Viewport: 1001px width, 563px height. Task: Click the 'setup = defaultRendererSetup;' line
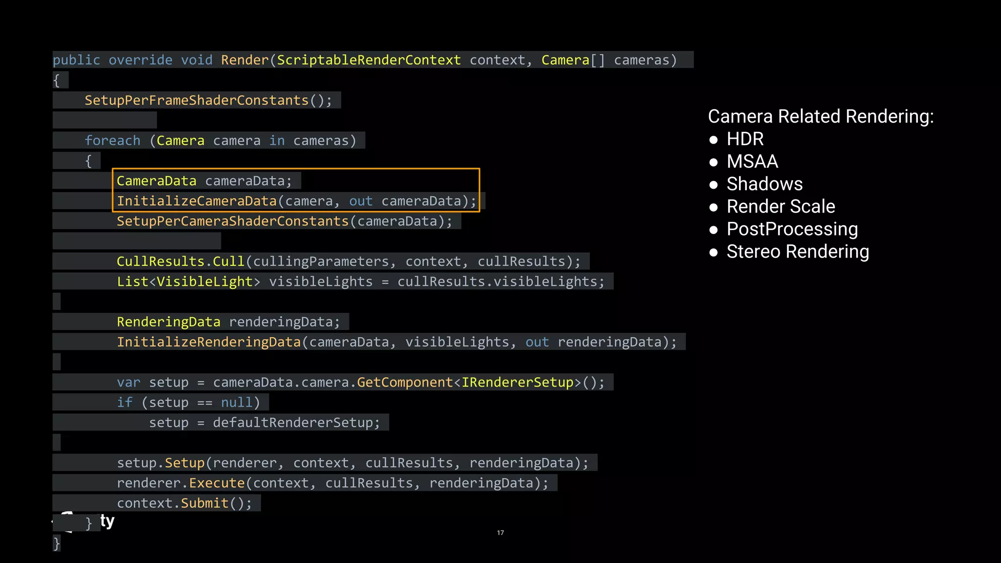click(x=264, y=422)
